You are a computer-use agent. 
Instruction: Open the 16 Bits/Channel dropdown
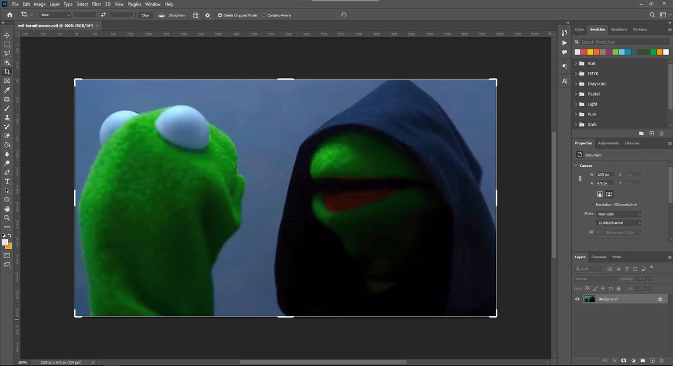click(x=619, y=223)
